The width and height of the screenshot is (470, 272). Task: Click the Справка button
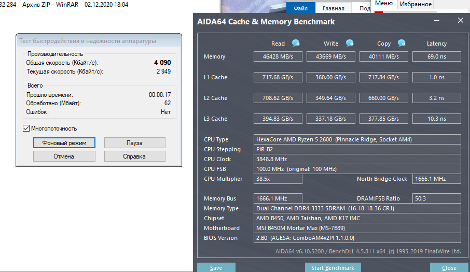pos(134,156)
